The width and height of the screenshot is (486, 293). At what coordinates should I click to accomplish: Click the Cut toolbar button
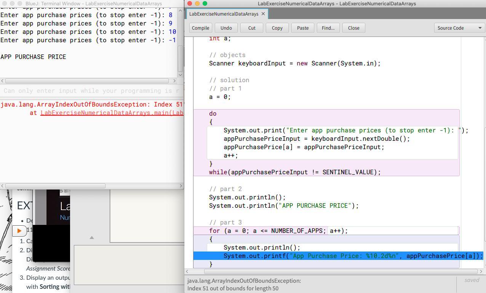coord(252,28)
